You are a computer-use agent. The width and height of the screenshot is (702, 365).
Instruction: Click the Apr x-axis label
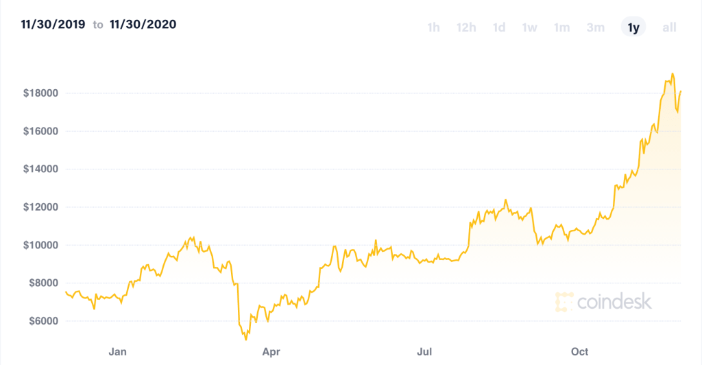coord(271,352)
